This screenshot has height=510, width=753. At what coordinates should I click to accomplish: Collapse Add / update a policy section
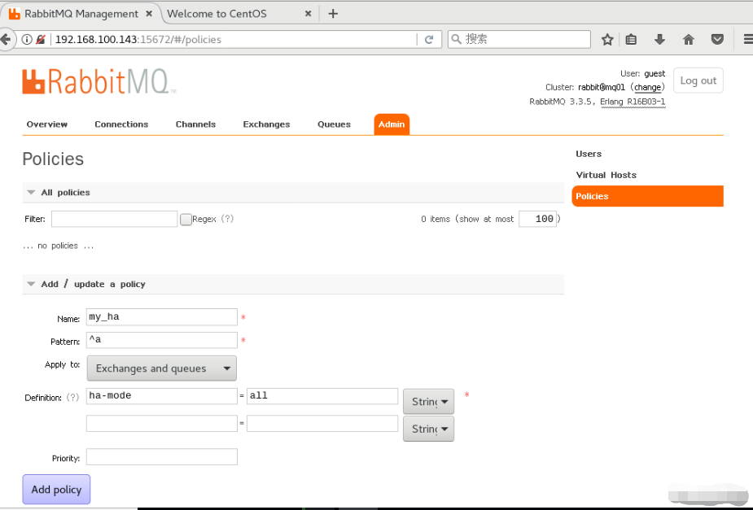(31, 284)
